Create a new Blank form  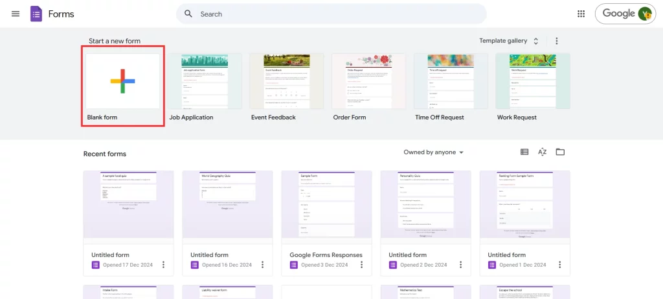(122, 81)
